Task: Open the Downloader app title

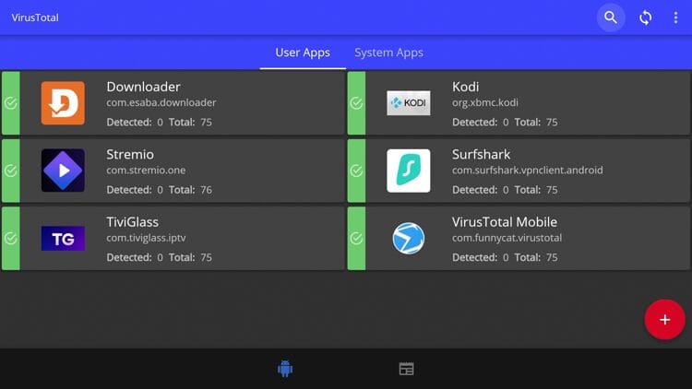Action: coord(143,87)
